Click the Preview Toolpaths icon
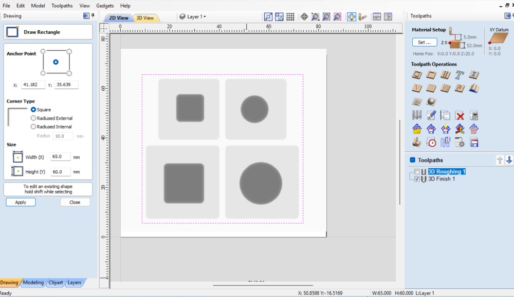The height and width of the screenshot is (297, 514). click(417, 142)
